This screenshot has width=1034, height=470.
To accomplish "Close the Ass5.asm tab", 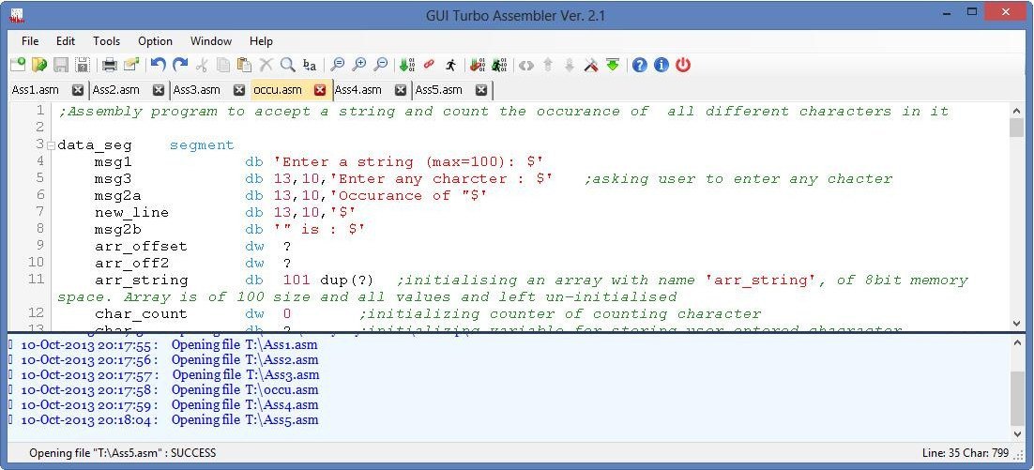I will click(481, 90).
